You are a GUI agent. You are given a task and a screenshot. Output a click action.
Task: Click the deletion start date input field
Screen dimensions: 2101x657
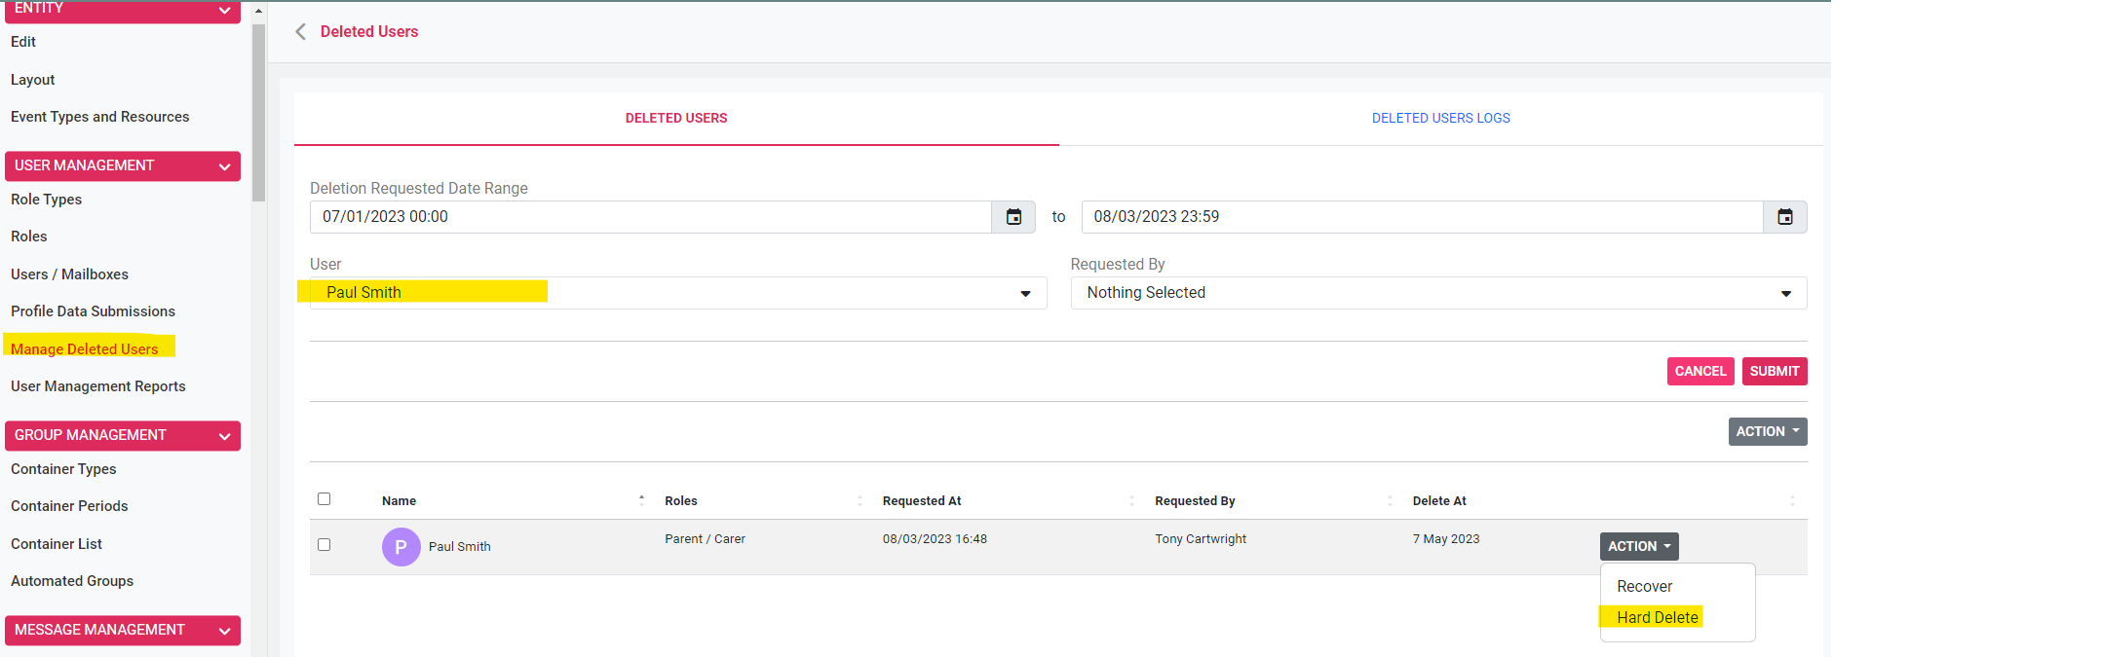coord(650,217)
